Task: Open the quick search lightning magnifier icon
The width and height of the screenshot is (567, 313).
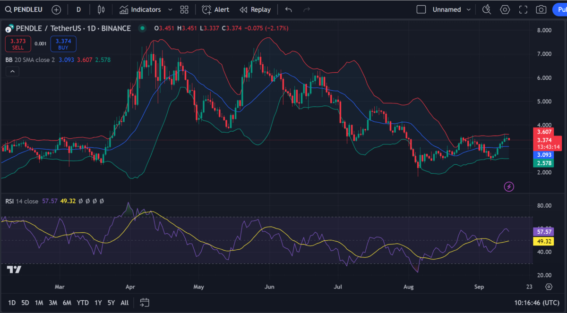Action: [487, 9]
